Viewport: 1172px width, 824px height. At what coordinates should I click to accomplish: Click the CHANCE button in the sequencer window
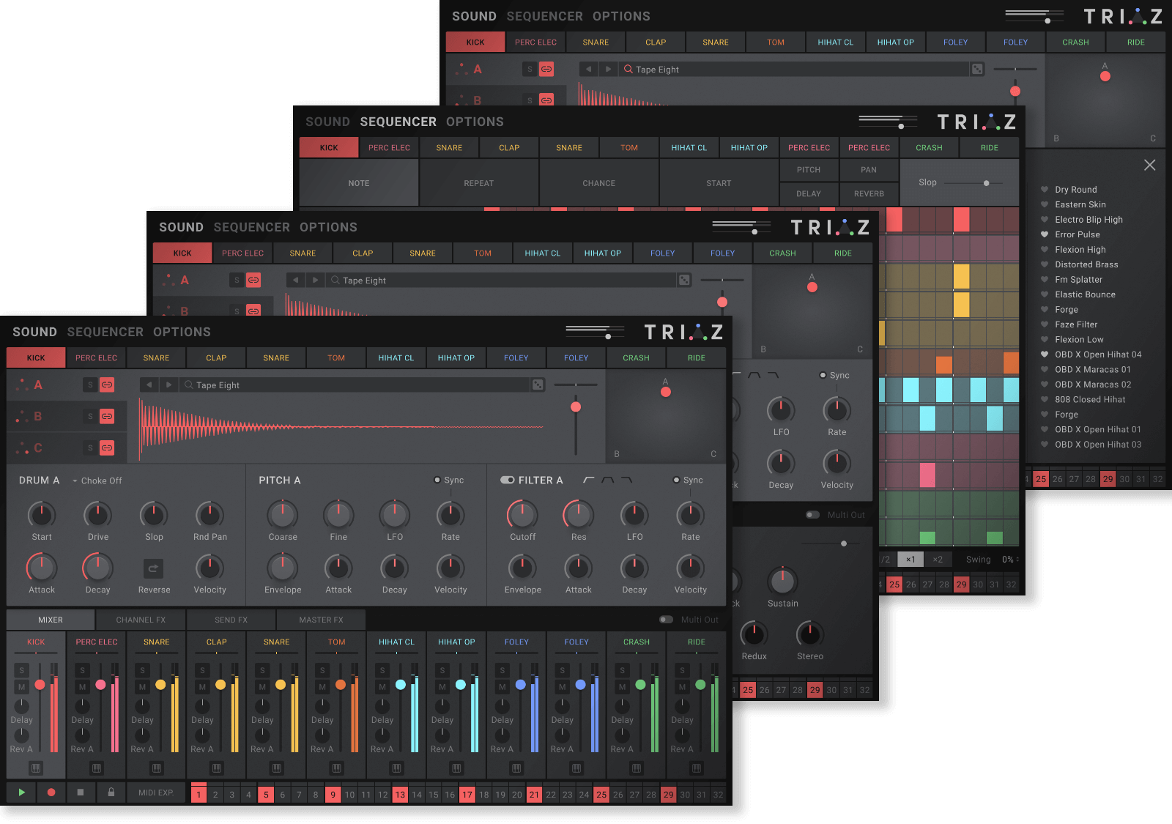click(x=599, y=183)
